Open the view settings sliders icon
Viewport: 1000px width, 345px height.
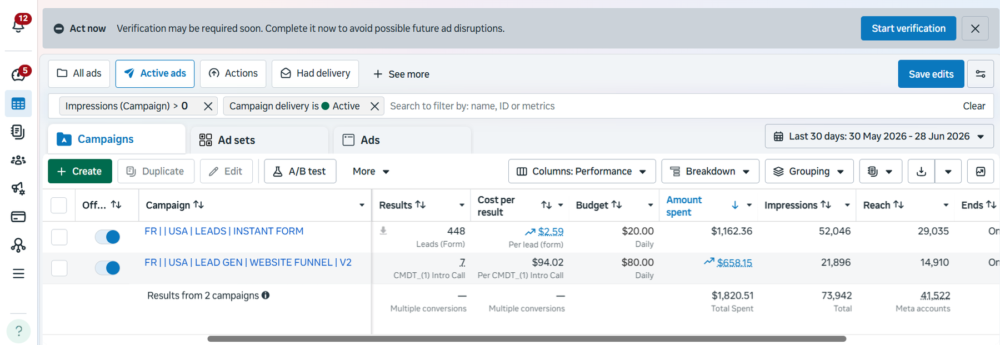point(981,74)
